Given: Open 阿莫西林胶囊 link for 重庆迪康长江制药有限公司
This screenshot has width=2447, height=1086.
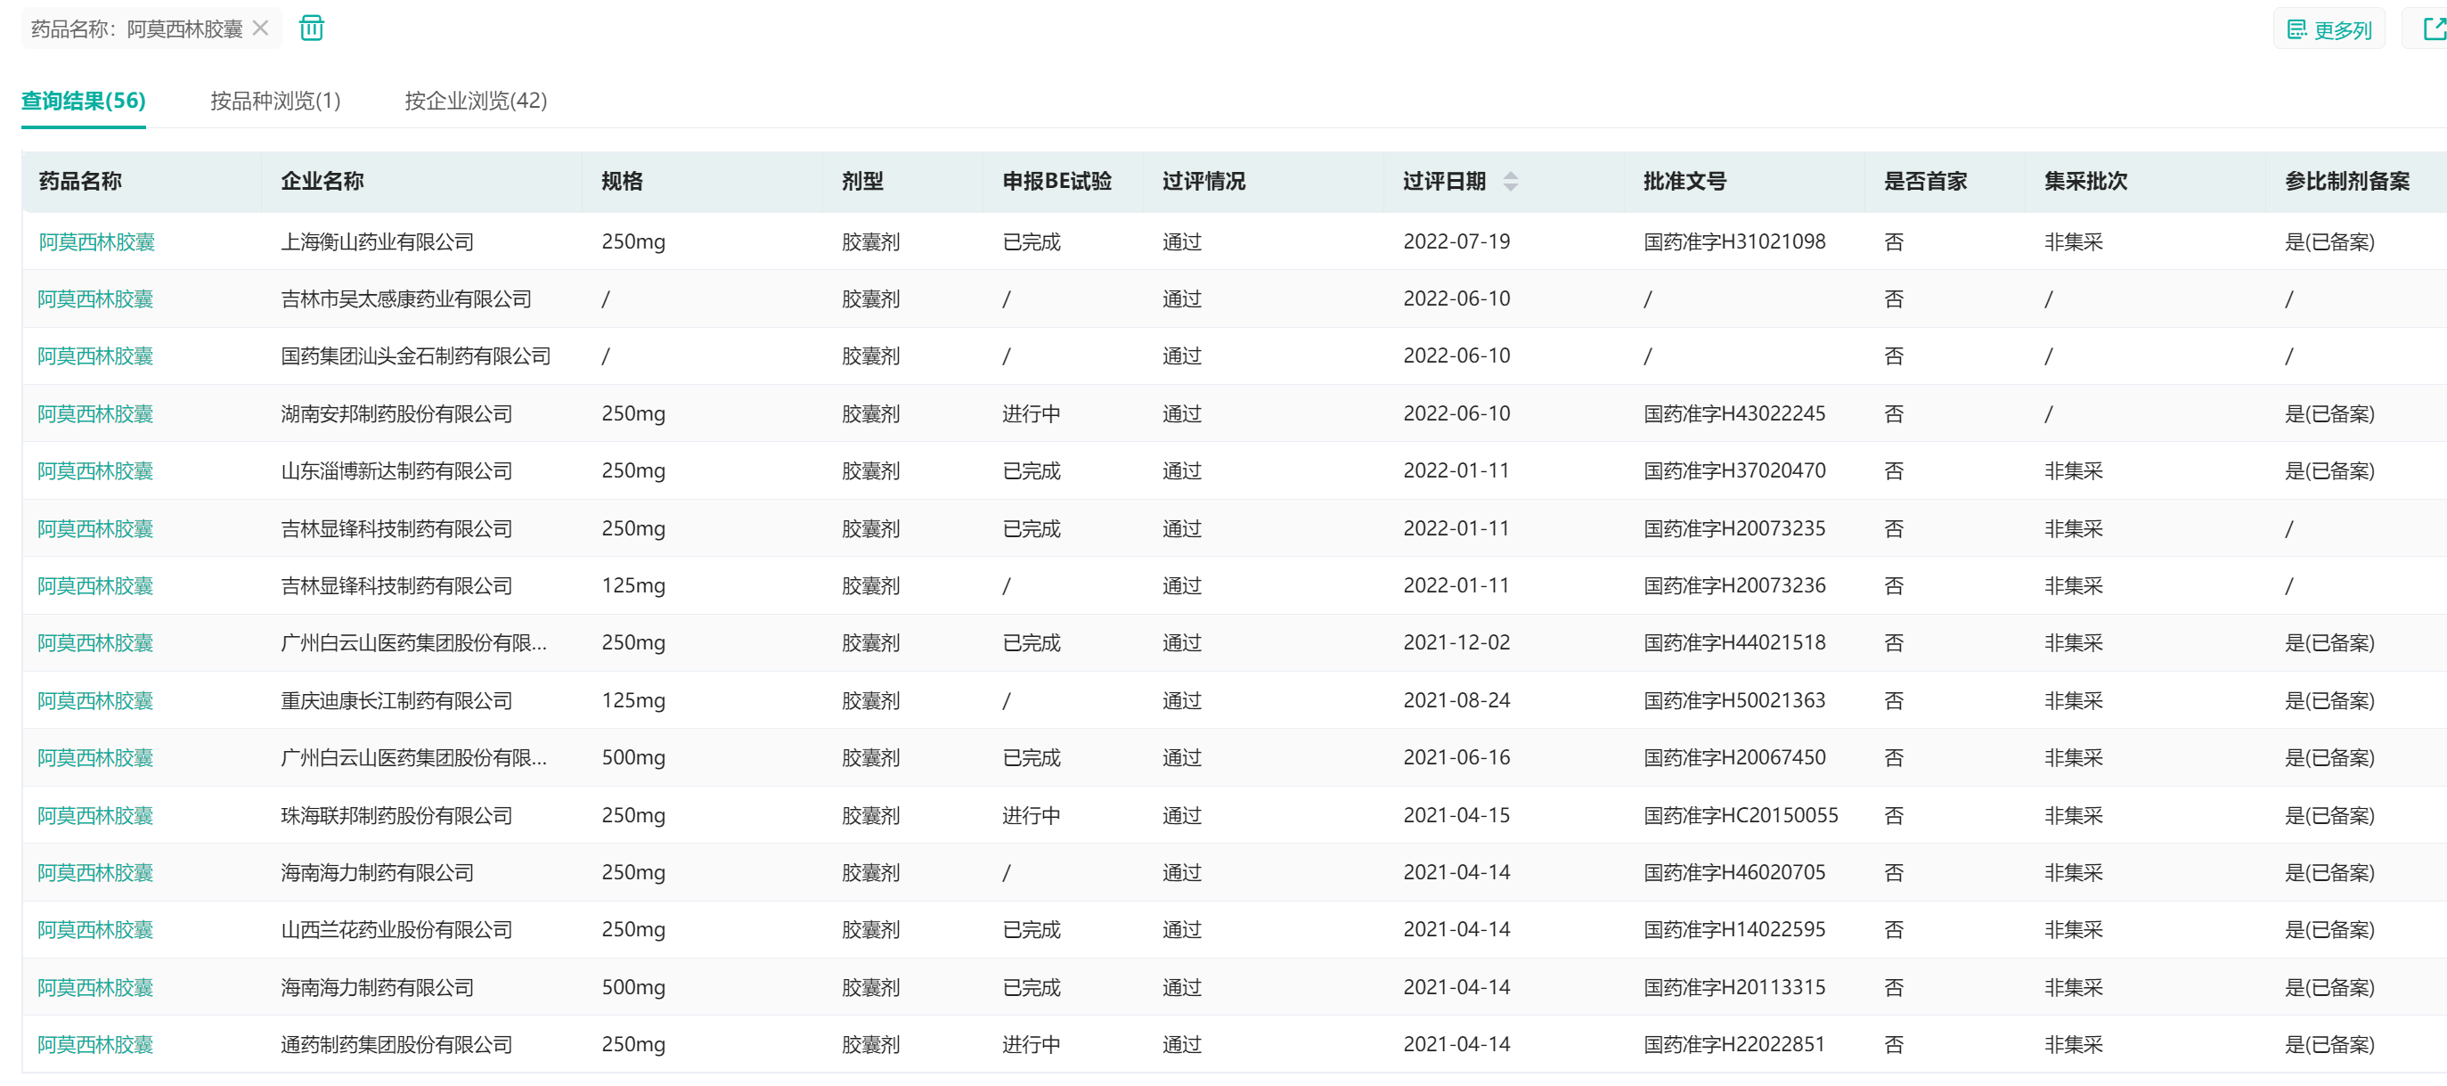Looking at the screenshot, I should pos(96,701).
